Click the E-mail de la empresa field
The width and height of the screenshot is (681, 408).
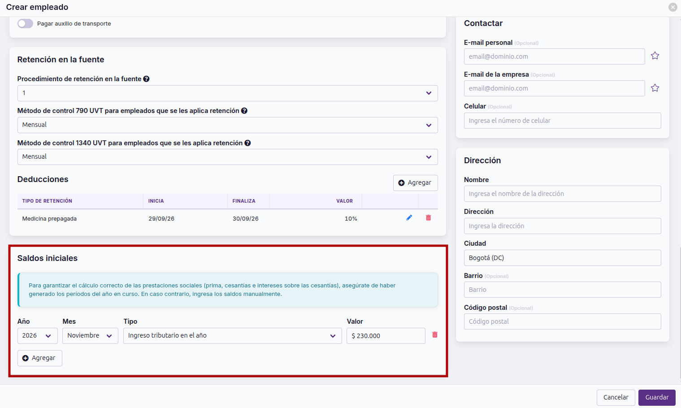[554, 88]
